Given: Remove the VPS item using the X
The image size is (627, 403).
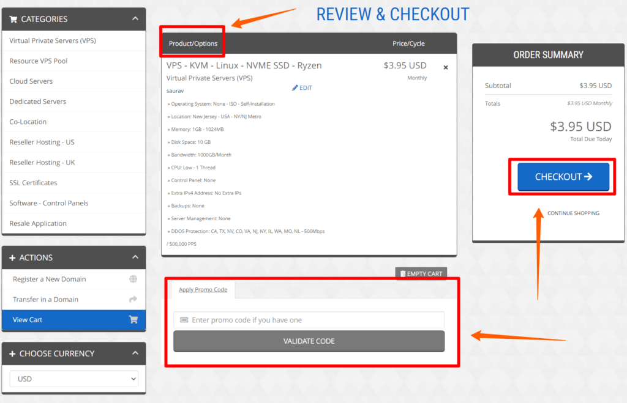Looking at the screenshot, I should tap(446, 67).
